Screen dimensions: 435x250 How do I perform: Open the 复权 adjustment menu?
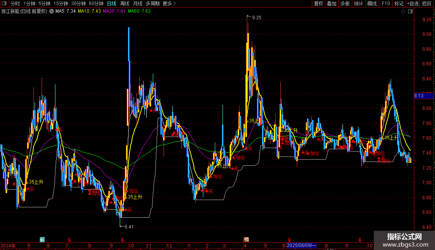(318, 3)
